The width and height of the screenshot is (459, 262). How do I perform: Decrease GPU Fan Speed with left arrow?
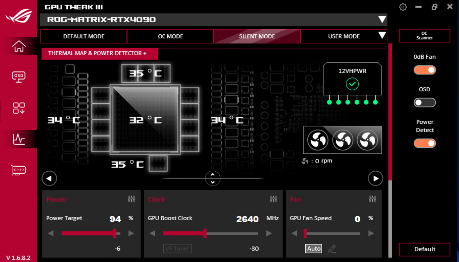point(294,233)
